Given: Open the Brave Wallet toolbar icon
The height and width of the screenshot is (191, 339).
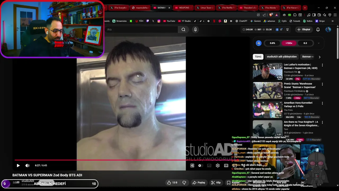Looking at the screenshot, I should [x=319, y=15].
